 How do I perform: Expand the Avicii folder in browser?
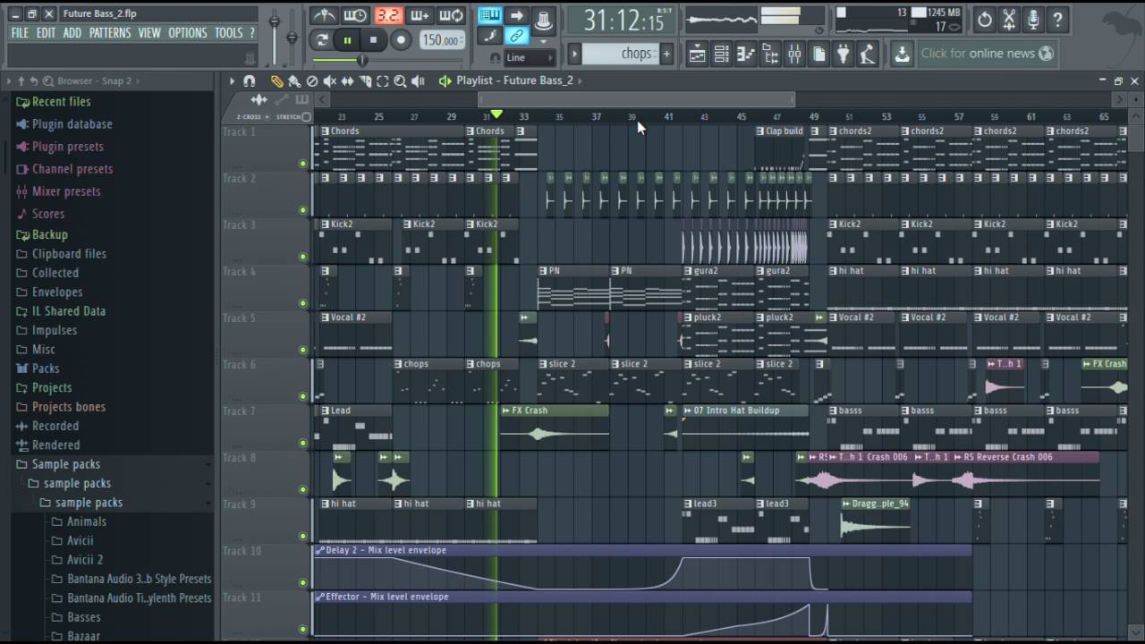pos(79,540)
